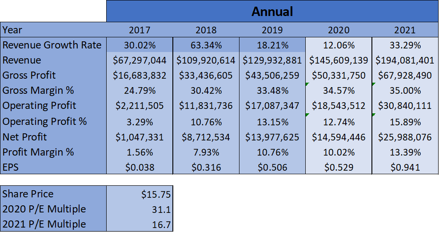Click the Gross Margin % row label

[53, 90]
